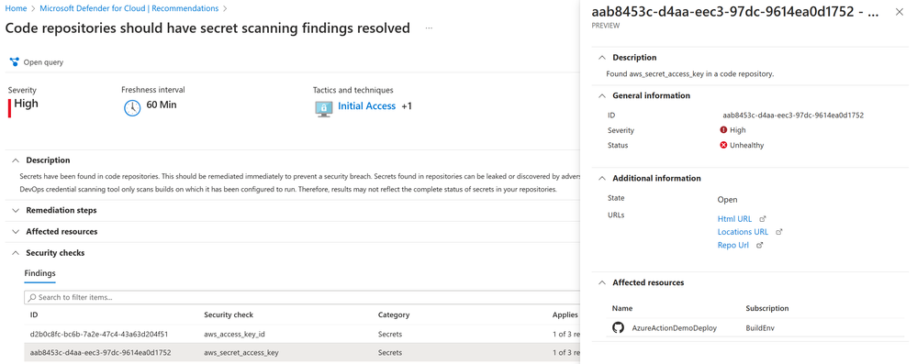Select the Findings tab

(x=39, y=273)
